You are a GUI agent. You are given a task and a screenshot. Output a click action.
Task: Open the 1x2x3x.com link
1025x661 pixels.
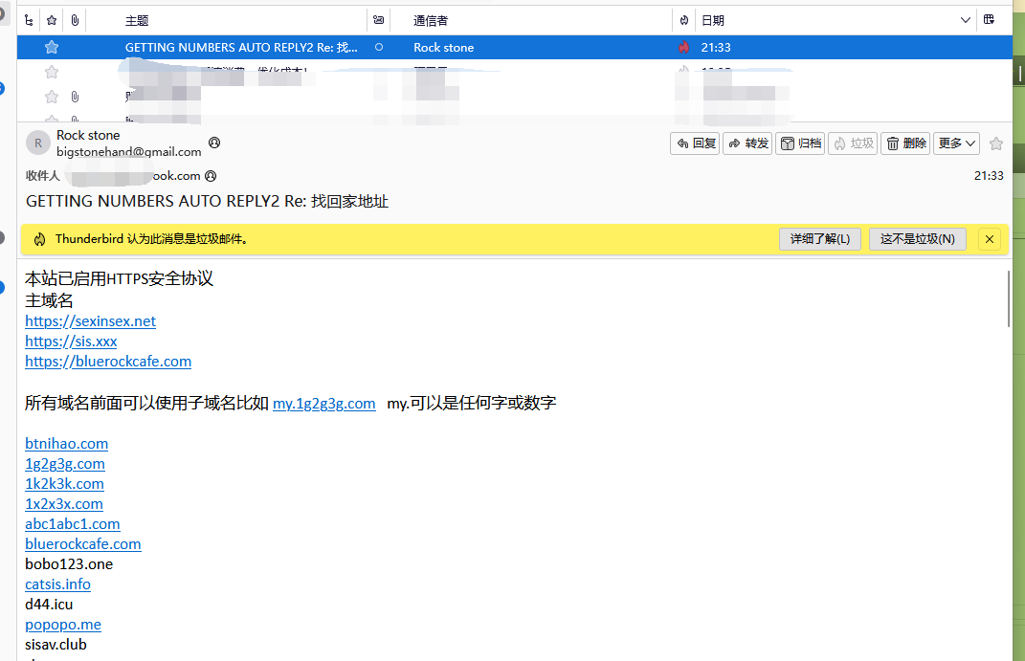pyautogui.click(x=64, y=504)
